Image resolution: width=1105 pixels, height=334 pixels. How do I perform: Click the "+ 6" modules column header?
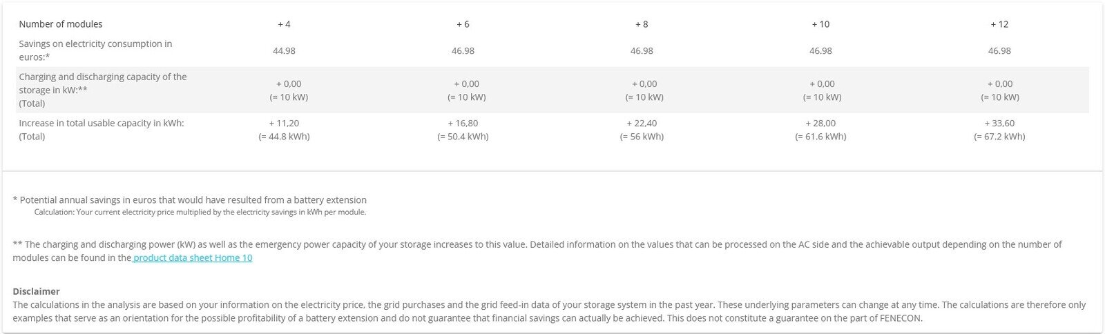coord(463,24)
